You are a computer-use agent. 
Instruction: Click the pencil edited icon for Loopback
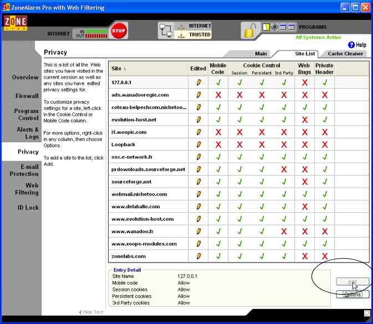(x=198, y=145)
